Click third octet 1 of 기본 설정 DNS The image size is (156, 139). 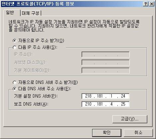point(111,96)
